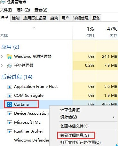Open the 应用历史记录 tab
Screen dimensions: 118x146
tap(35, 18)
